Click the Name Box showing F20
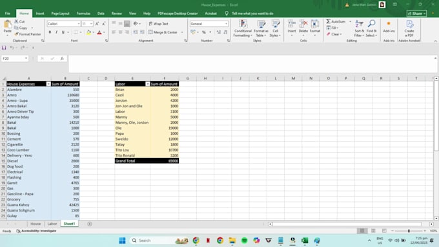This screenshot has width=439, height=247. coord(15,59)
